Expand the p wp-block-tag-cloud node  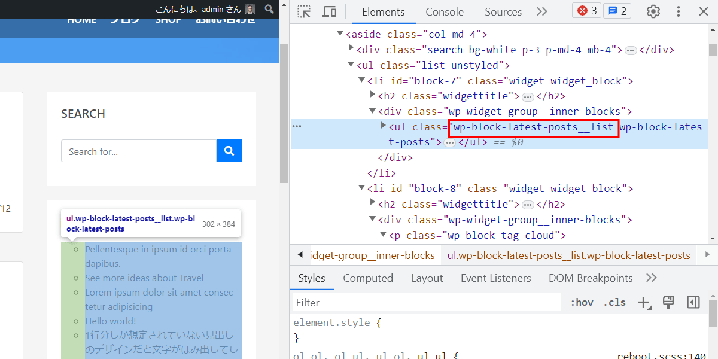click(383, 235)
